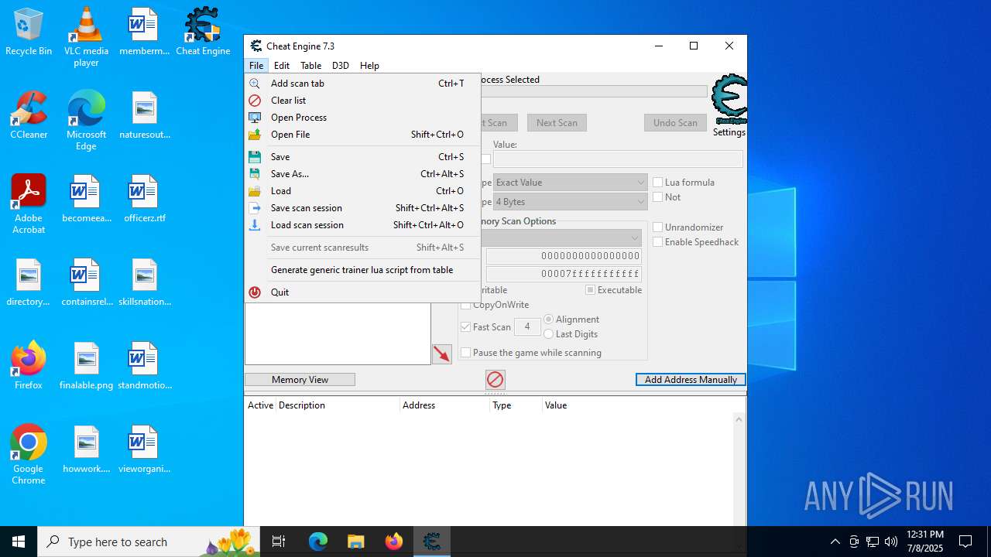
Task: Click Add Address Manually button
Action: click(691, 380)
